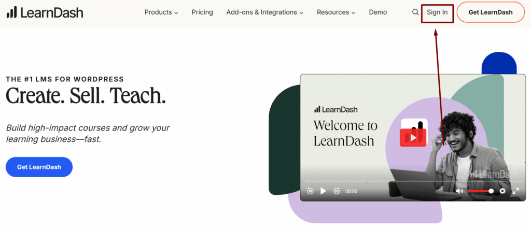Play the video using the red play button
Image resolution: width=531 pixels, height=229 pixels.
[413, 138]
